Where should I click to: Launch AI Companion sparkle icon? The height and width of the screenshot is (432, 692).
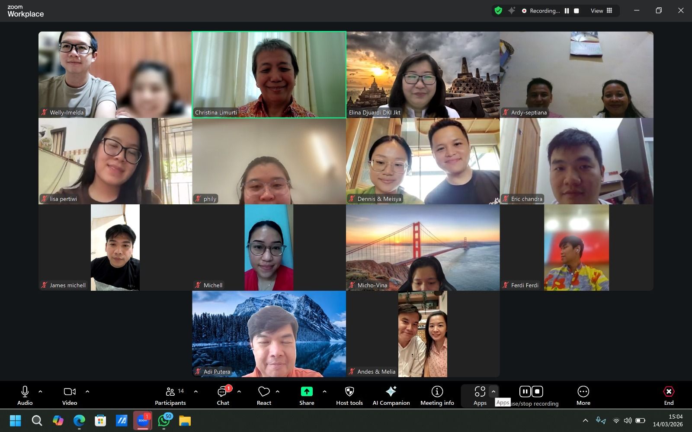391,392
